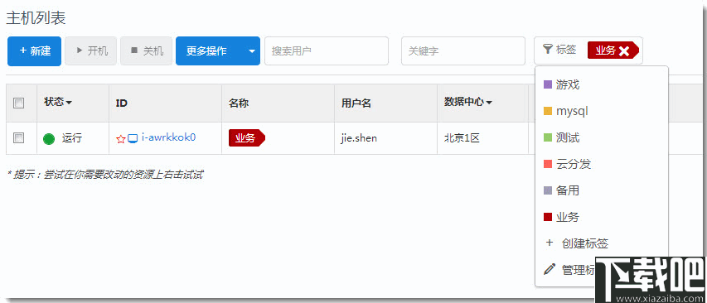The image size is (707, 303).
Task: Check the checkbox for the i-awrkkok0 row
Action: coord(18,138)
